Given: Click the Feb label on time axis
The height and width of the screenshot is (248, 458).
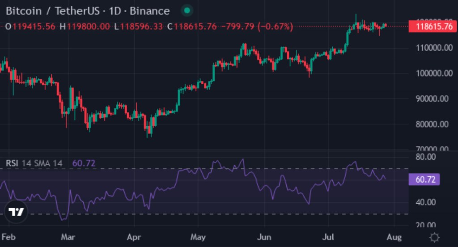Looking at the screenshot, I should point(8,236).
